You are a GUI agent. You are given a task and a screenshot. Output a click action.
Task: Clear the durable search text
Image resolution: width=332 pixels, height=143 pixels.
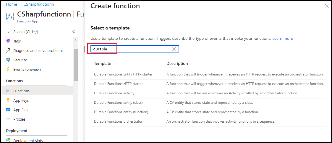point(174,49)
